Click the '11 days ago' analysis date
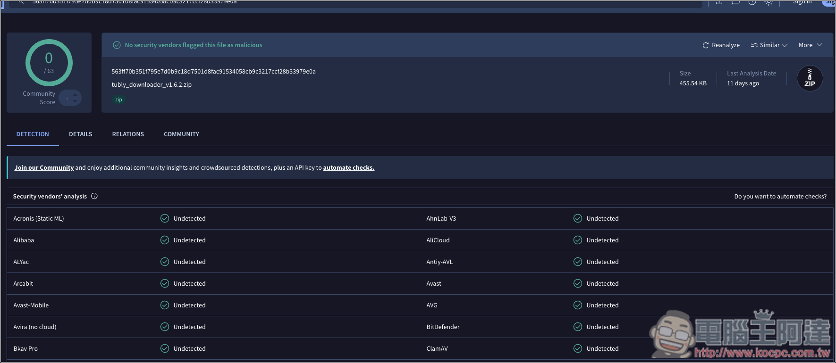Viewport: 836px width, 363px height. [743, 83]
